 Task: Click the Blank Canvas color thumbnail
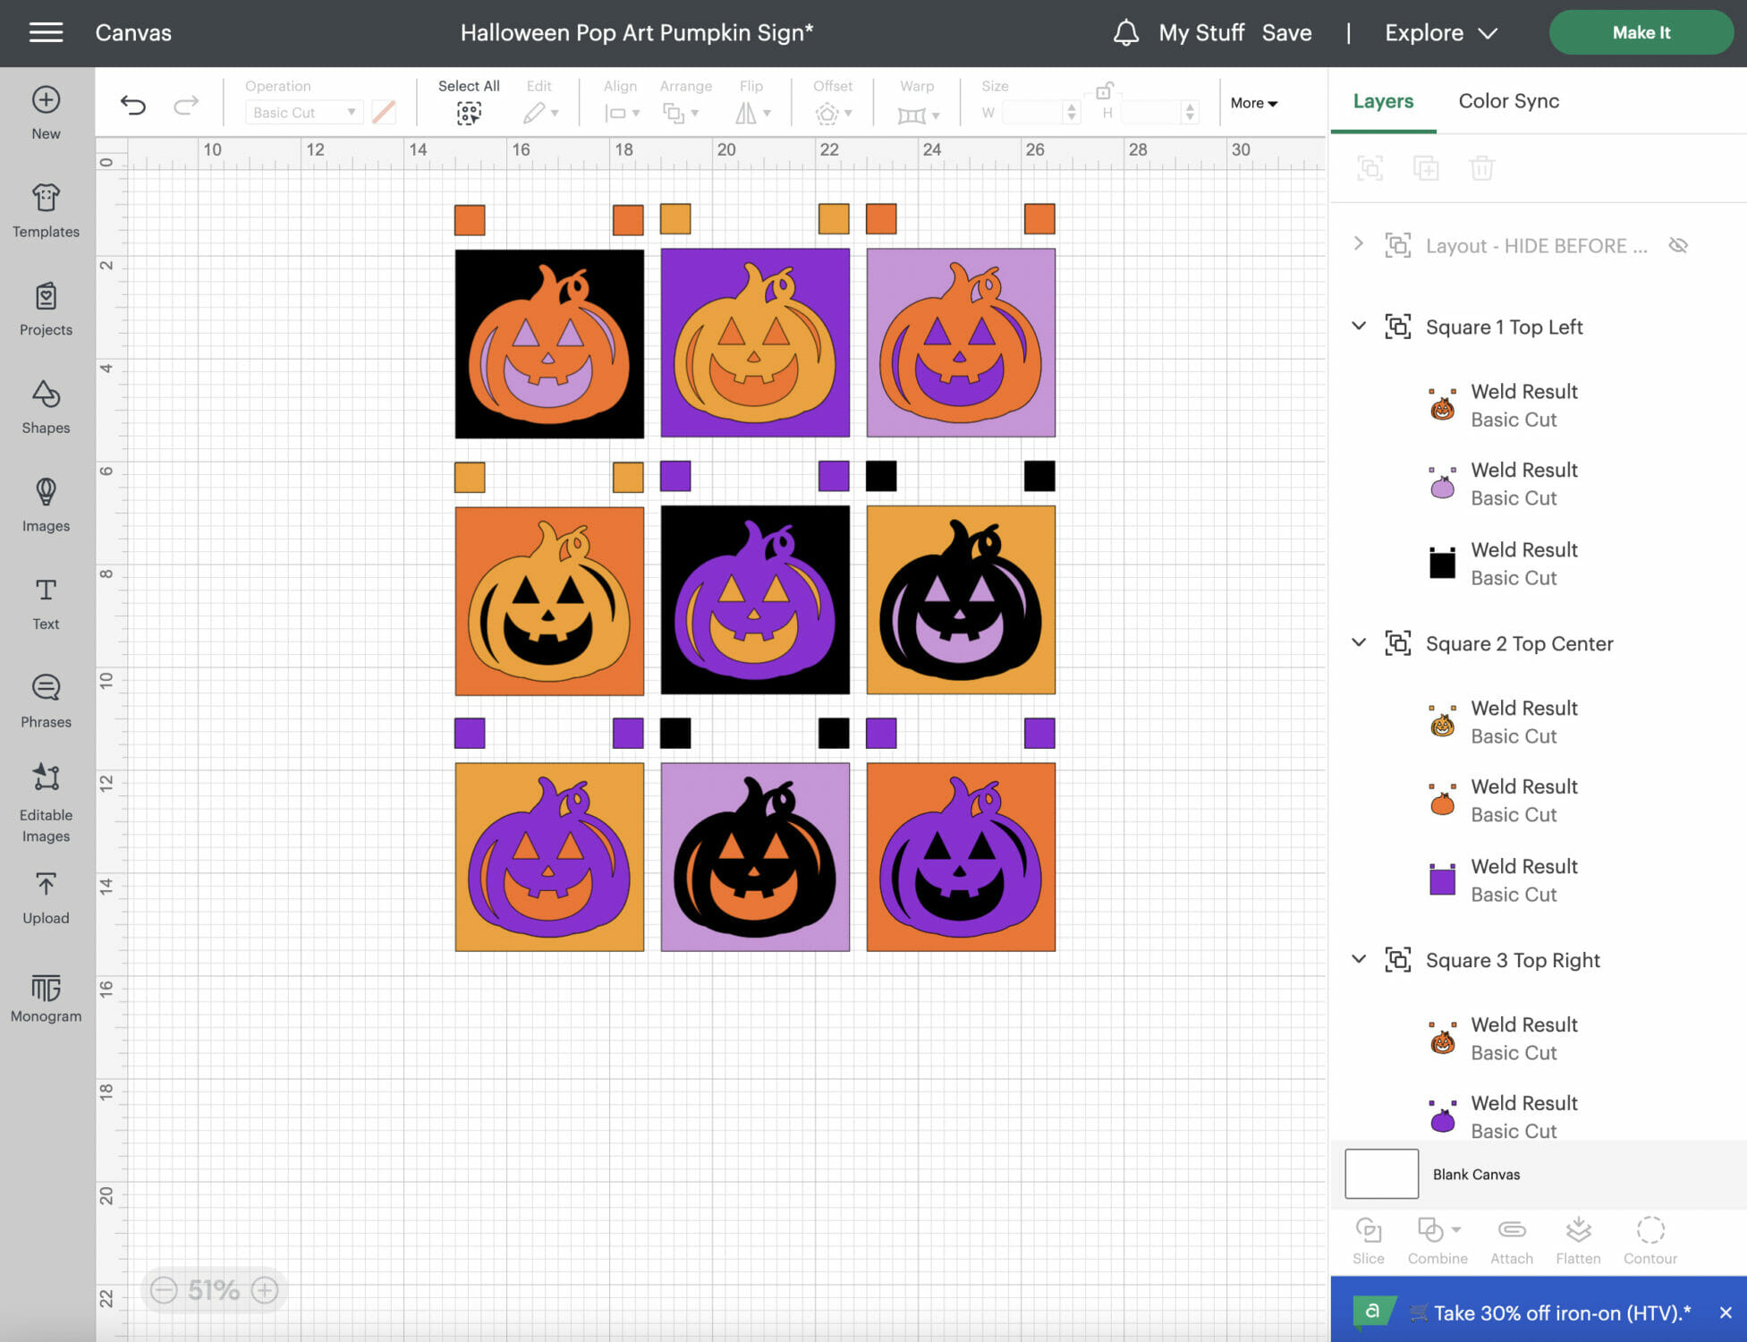pos(1381,1174)
